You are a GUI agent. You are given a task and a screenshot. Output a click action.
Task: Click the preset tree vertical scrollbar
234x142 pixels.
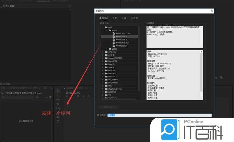139,58
